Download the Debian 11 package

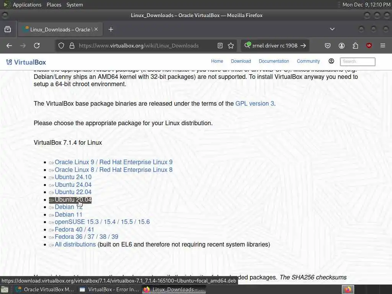click(x=68, y=215)
